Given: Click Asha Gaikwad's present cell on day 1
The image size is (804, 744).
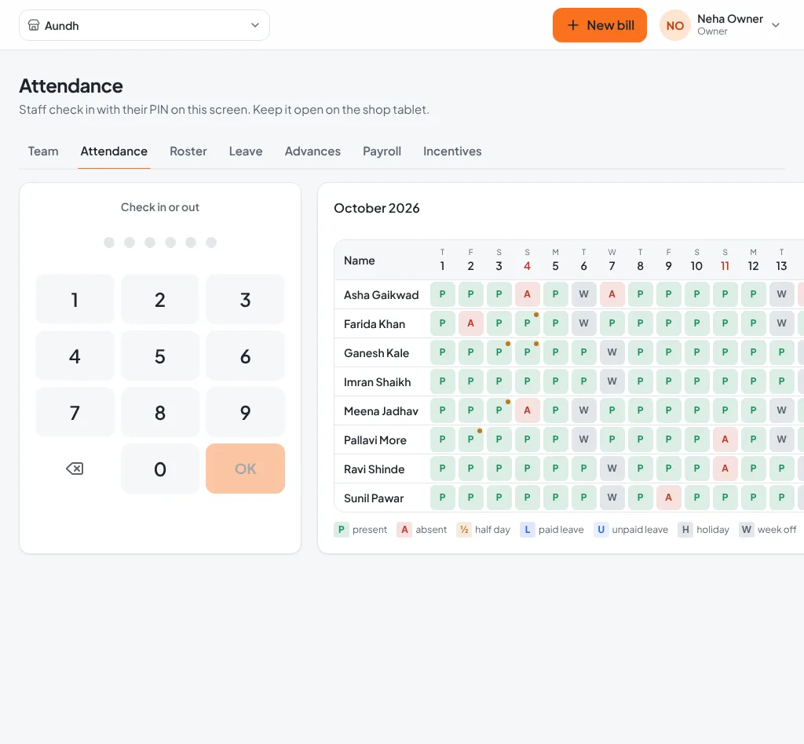Looking at the screenshot, I should click(x=443, y=294).
